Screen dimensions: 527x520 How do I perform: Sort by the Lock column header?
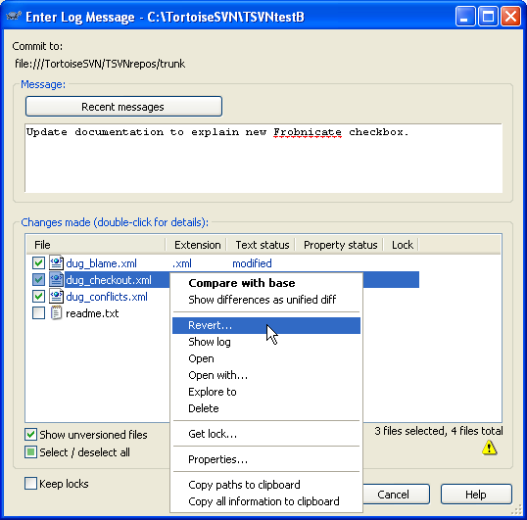pyautogui.click(x=402, y=245)
